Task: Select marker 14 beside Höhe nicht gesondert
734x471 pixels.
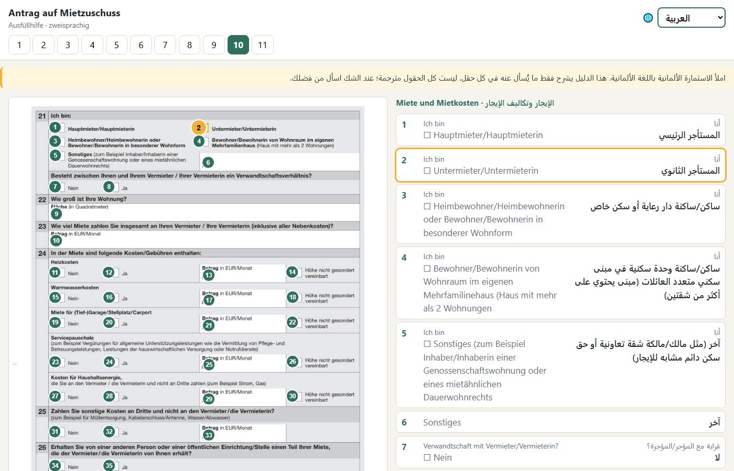Action: 293,272
